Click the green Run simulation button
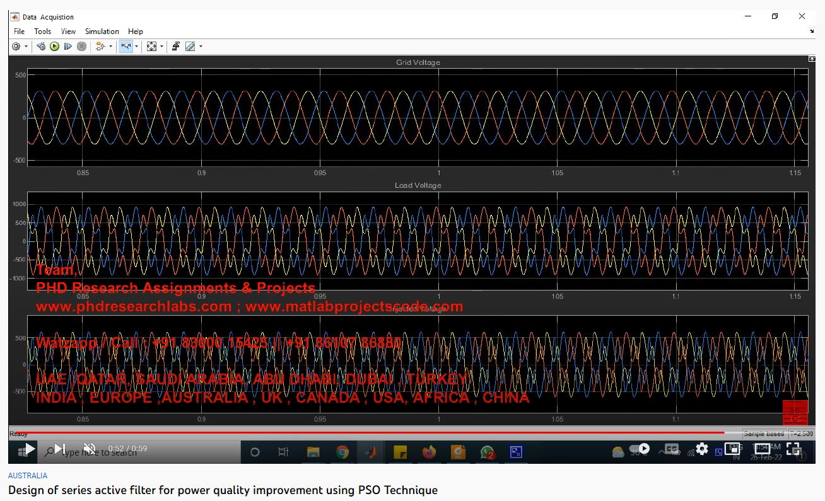Image resolution: width=825 pixels, height=501 pixels. tap(54, 47)
